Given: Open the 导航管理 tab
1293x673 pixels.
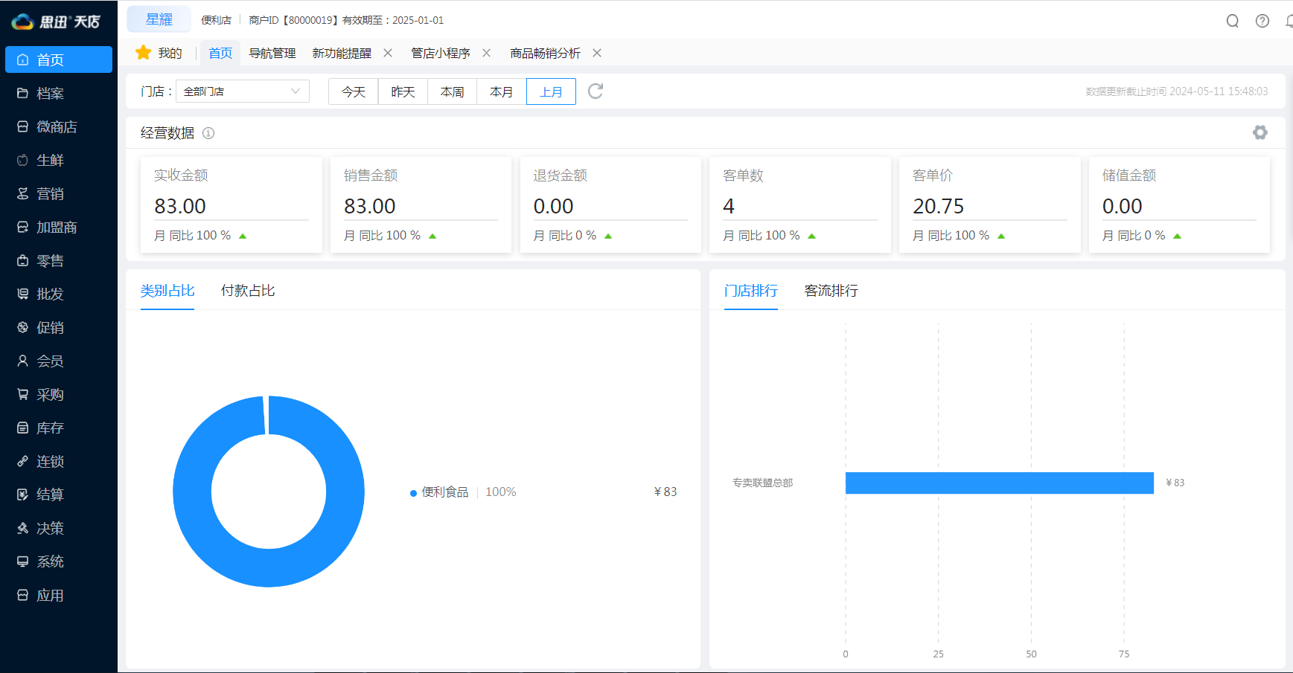Looking at the screenshot, I should point(272,53).
